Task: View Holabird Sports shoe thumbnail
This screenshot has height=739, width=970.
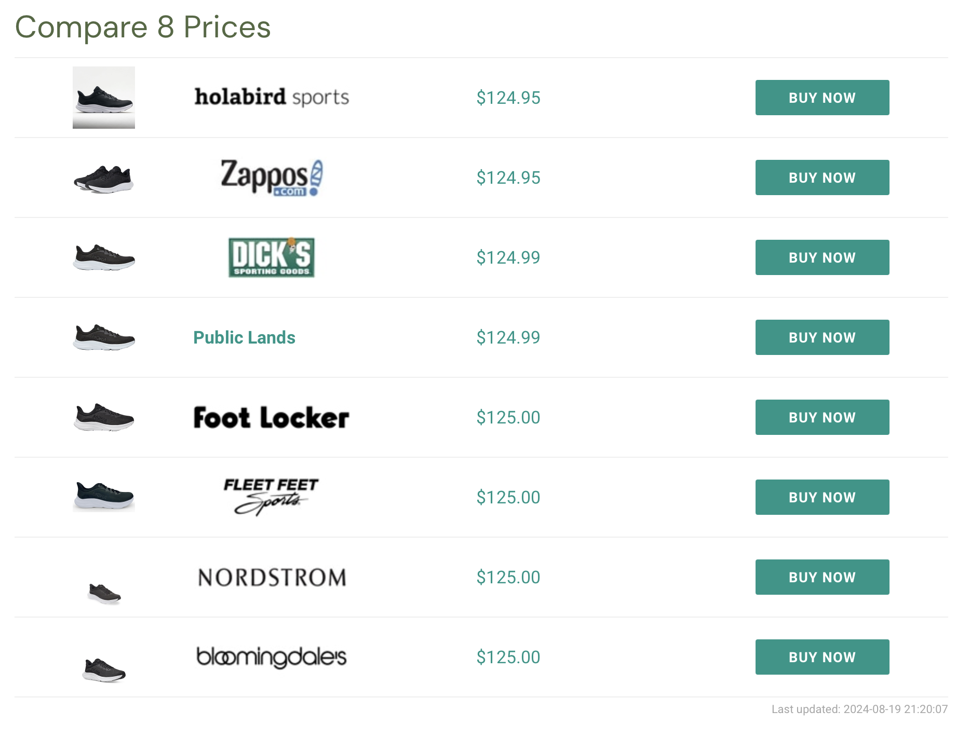Action: 104,98
